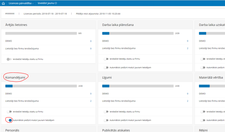Click the Darba laika plānošana progress bar
This screenshot has width=225, height=132.
coord(138,33)
